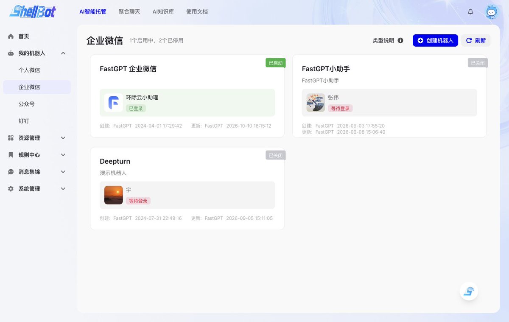This screenshot has width=509, height=322.
Task: Open the user avatar menu
Action: [491, 12]
